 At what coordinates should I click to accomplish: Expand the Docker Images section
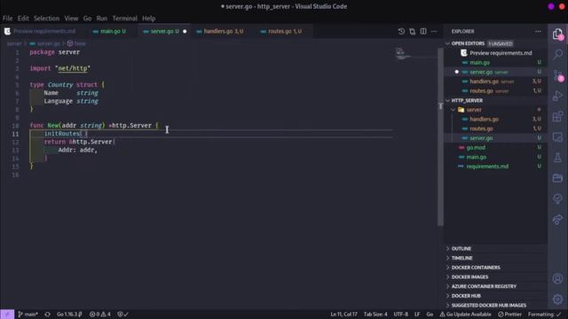click(x=469, y=277)
